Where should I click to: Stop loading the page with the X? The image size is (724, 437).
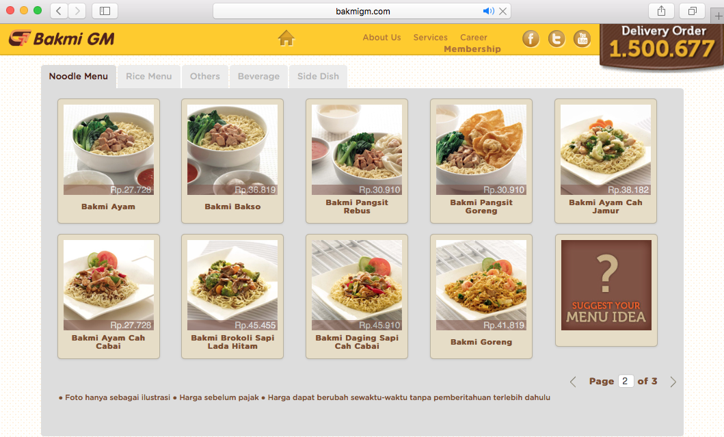tap(502, 11)
